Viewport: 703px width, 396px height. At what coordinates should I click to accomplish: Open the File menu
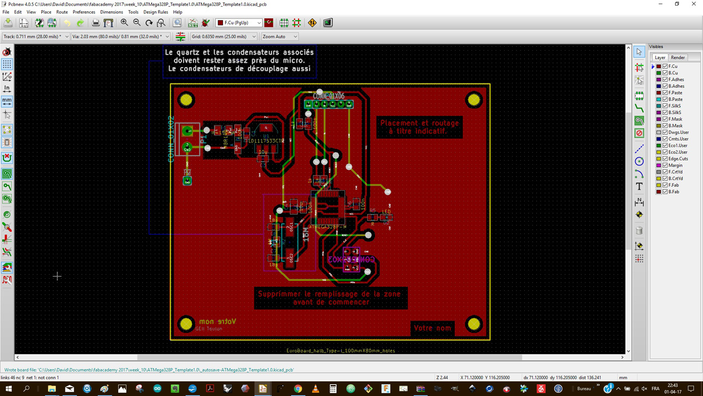point(6,12)
